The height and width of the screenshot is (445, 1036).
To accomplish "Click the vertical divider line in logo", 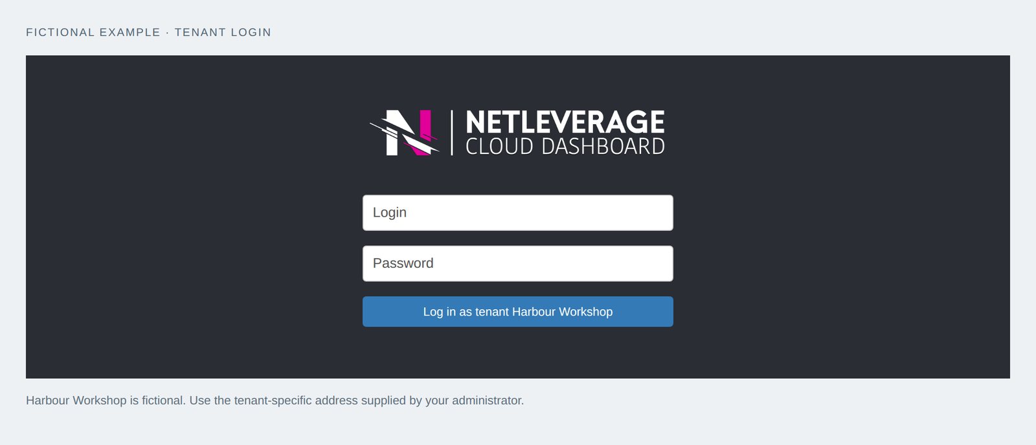I will tap(452, 133).
